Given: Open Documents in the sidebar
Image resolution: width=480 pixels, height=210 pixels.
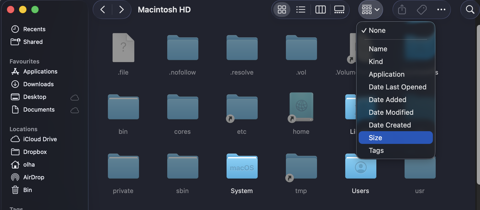Looking at the screenshot, I should 45,109.
